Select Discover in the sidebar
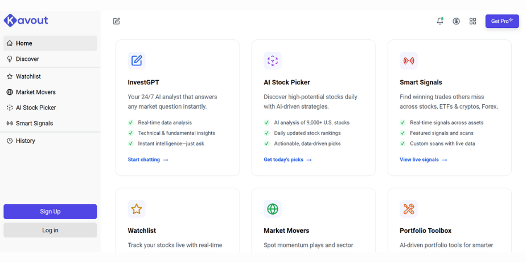This screenshot has width=526, height=263. click(x=50, y=59)
